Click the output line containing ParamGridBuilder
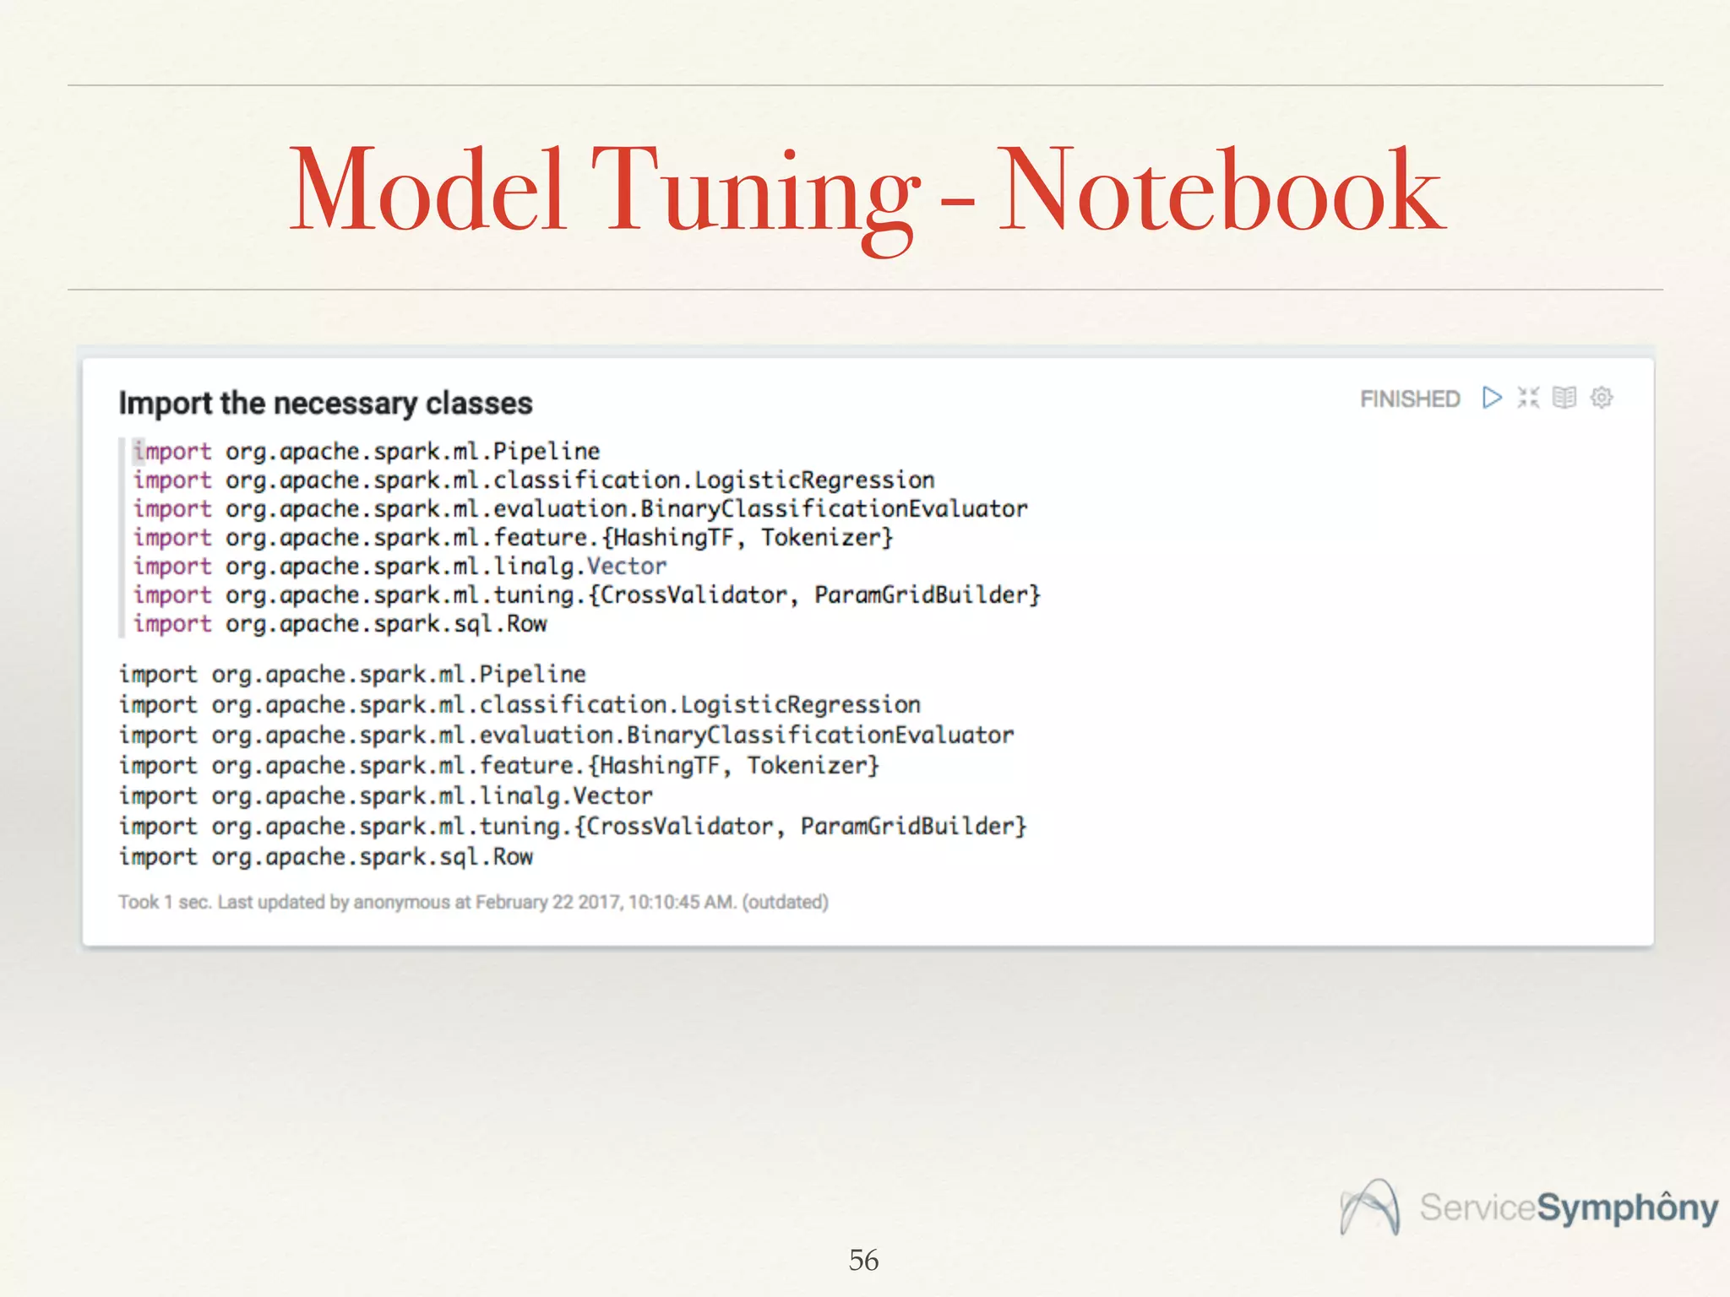This screenshot has width=1730, height=1297. coord(912,826)
